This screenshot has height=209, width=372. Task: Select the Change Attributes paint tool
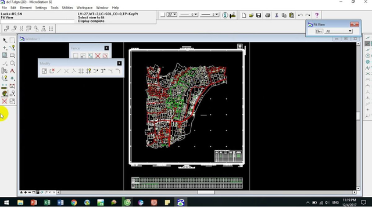(5, 93)
